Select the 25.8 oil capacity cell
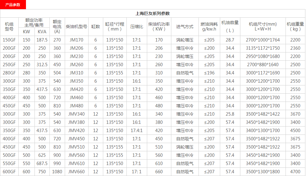 point(230,114)
